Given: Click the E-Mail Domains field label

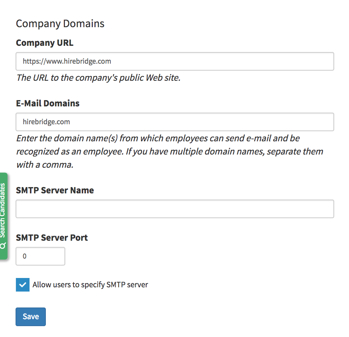Looking at the screenshot, I should 48,104.
